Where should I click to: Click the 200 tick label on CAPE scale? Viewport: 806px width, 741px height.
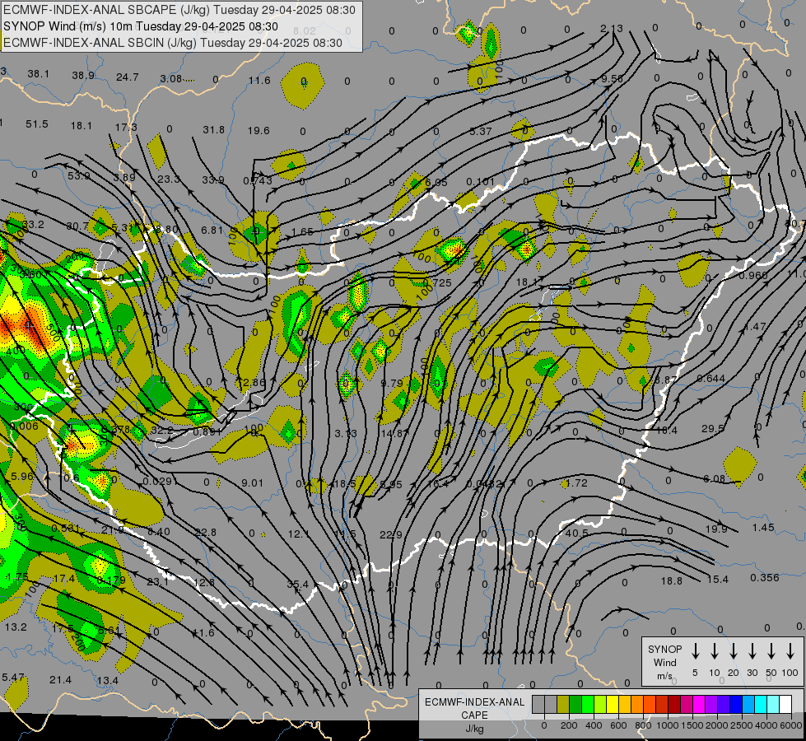coord(569,725)
